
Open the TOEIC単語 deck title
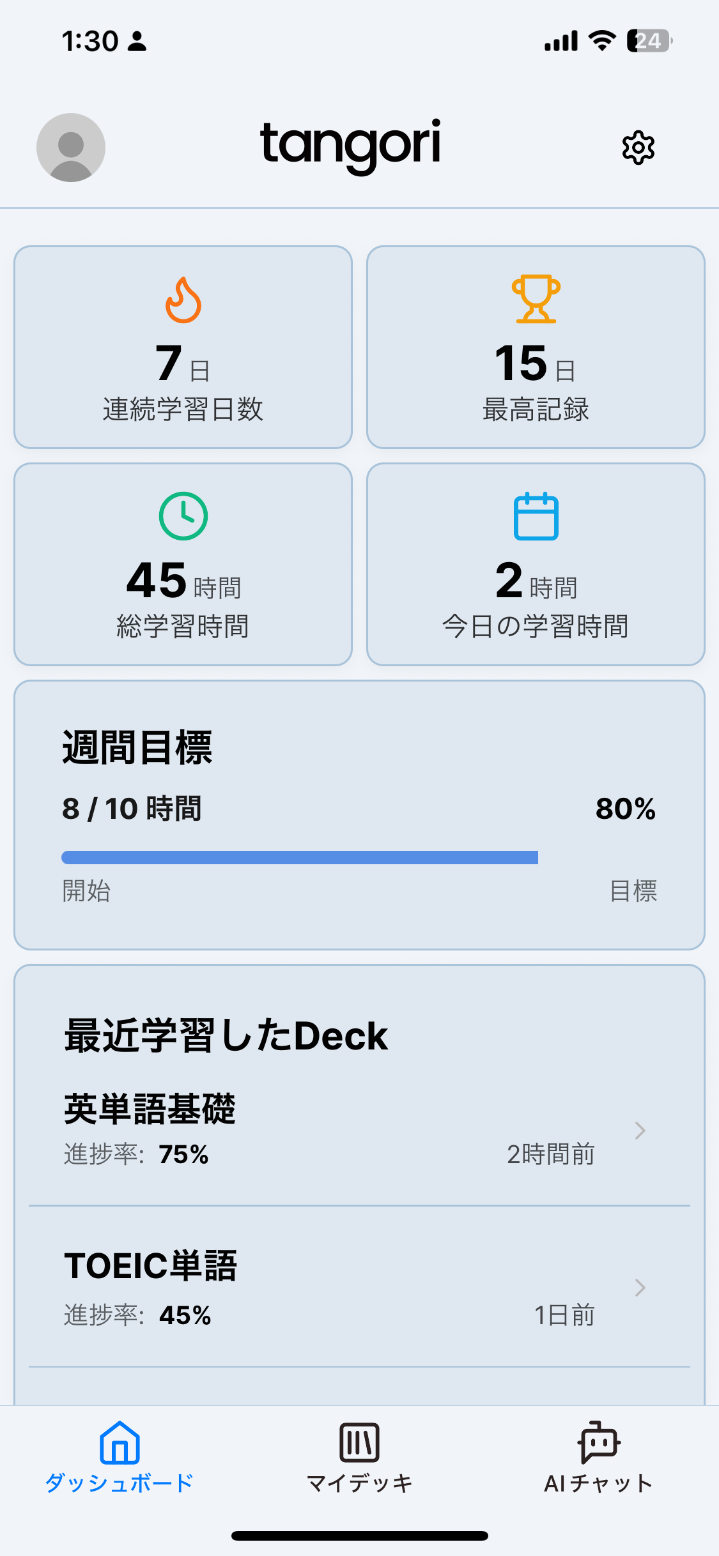pos(151,1266)
